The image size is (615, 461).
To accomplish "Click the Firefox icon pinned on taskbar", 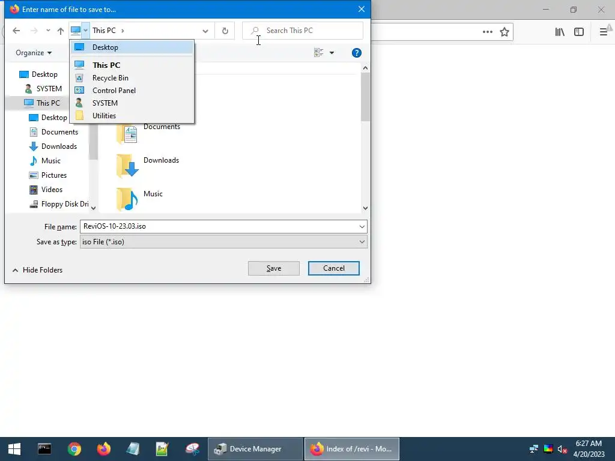I will pyautogui.click(x=104, y=449).
